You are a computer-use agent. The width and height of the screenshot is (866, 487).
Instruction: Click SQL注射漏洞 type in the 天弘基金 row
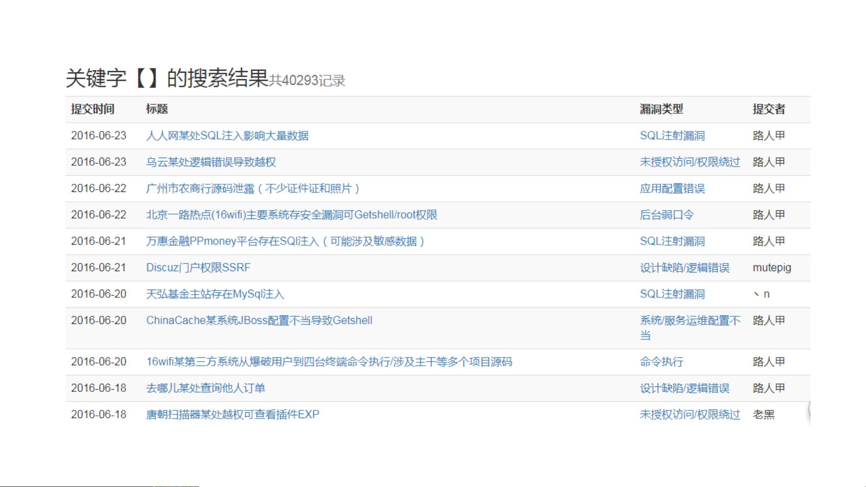[672, 294]
